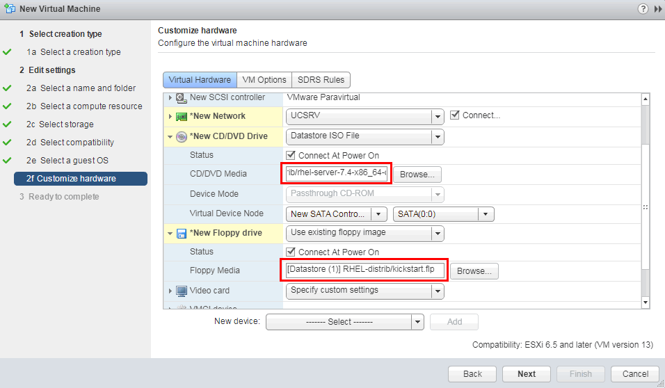
Task: Click the hardware list scroll up arrow
Action: click(646, 99)
